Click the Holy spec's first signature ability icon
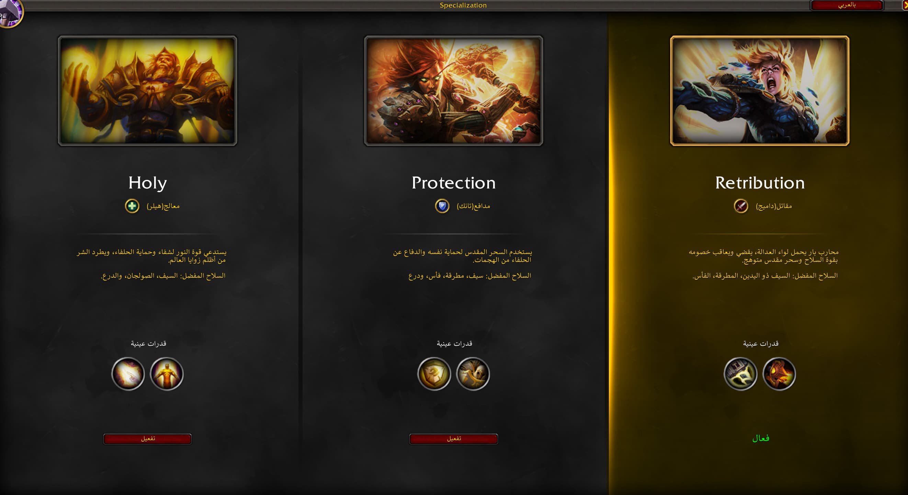908x495 pixels. point(128,374)
